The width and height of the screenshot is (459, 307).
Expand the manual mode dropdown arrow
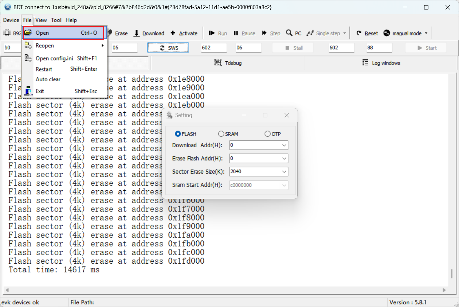click(x=426, y=33)
